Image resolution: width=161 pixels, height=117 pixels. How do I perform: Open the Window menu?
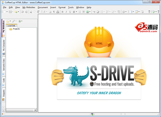tap(80, 7)
